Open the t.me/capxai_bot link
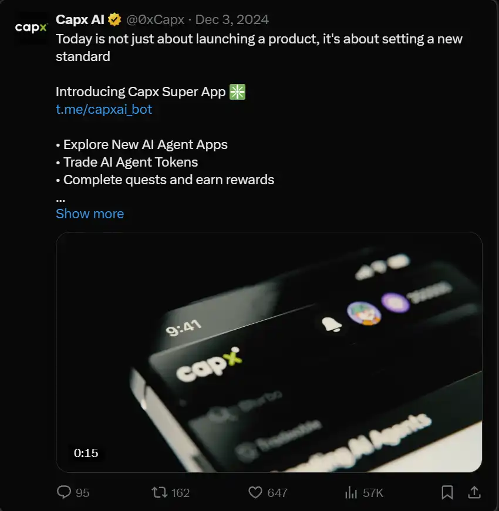 [104, 109]
